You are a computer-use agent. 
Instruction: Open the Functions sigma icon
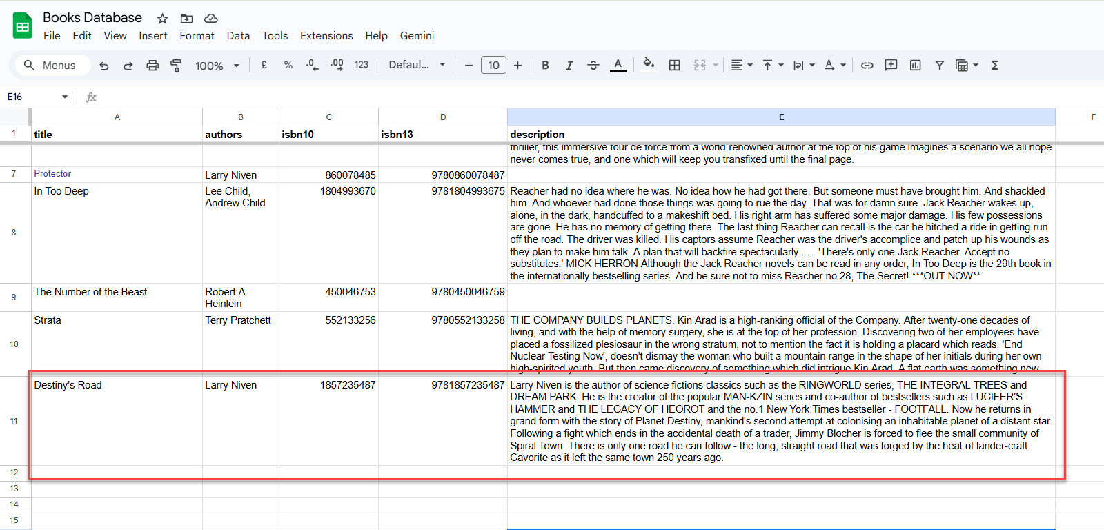(x=994, y=66)
